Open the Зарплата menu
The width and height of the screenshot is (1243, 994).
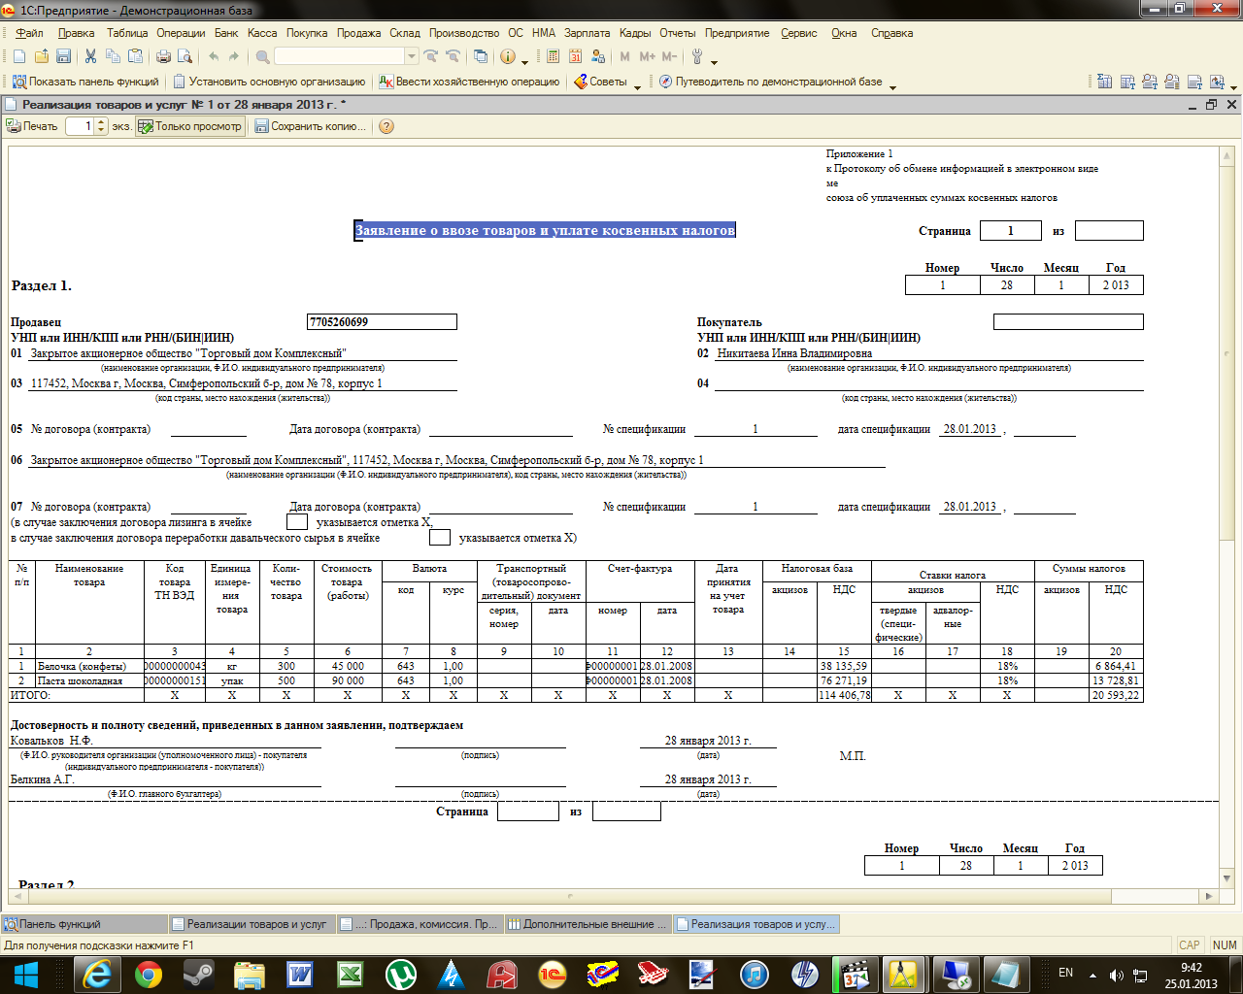pos(587,33)
